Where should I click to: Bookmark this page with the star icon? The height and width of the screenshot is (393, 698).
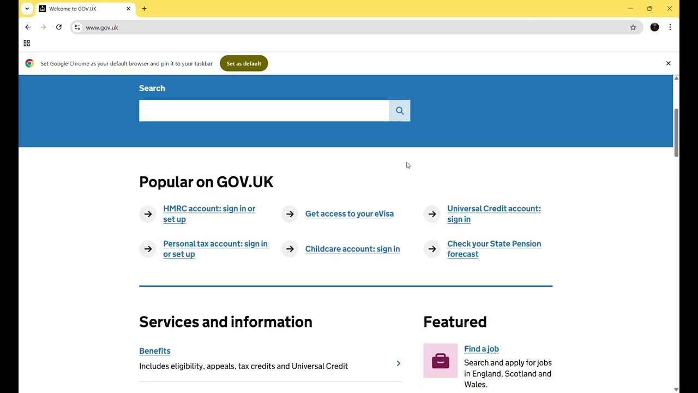[633, 27]
